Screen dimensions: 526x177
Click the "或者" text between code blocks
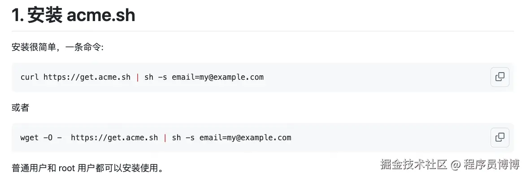point(21,108)
